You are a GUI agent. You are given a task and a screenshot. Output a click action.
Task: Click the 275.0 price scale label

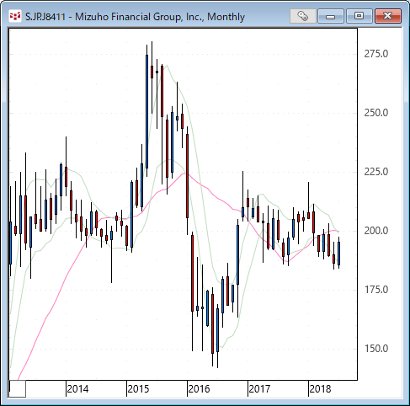(376, 54)
